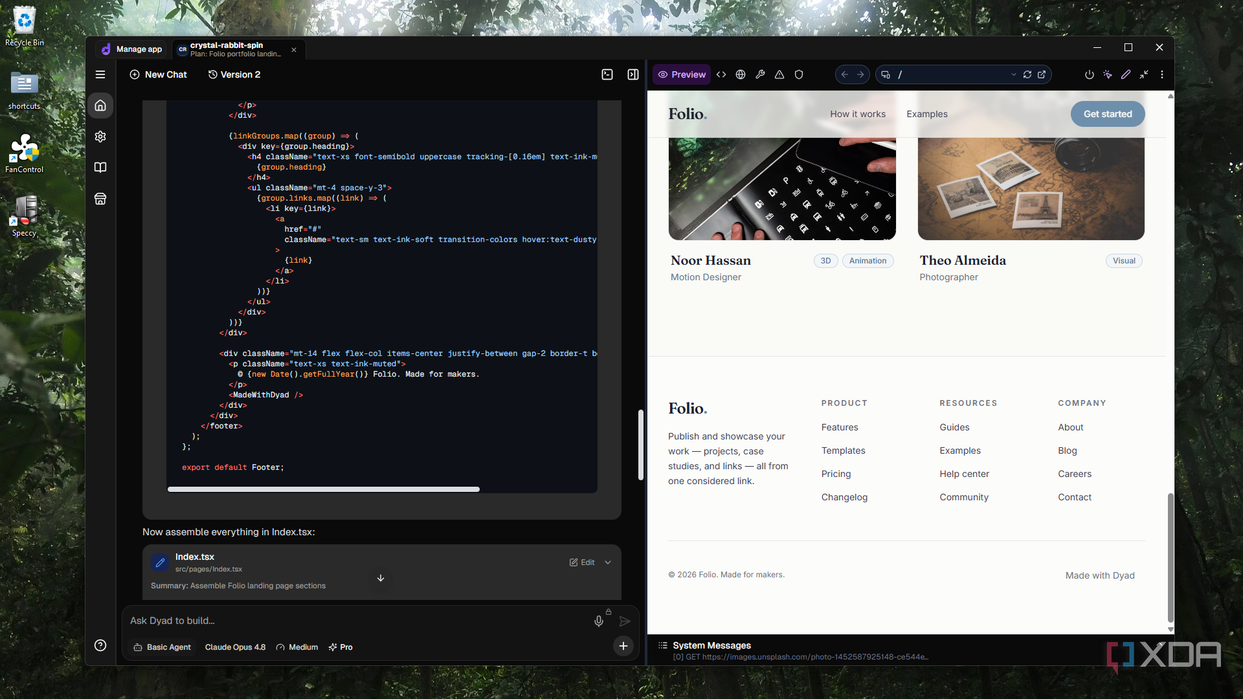Open Made with Dyad link

coord(1100,575)
